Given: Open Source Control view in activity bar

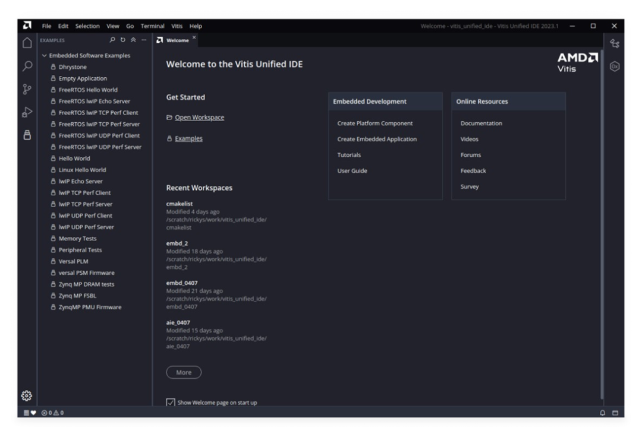Looking at the screenshot, I should click(27, 89).
